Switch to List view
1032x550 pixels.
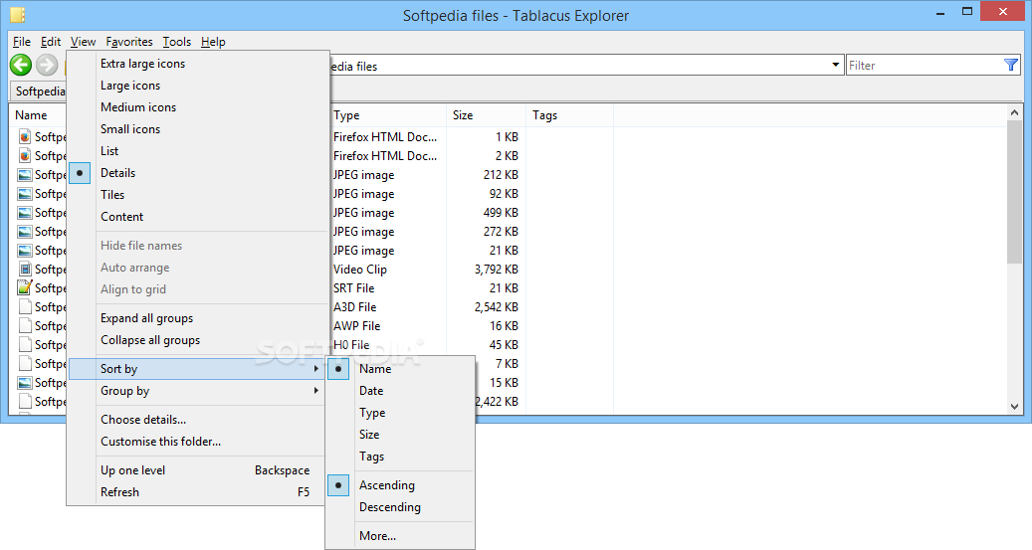coord(197,150)
